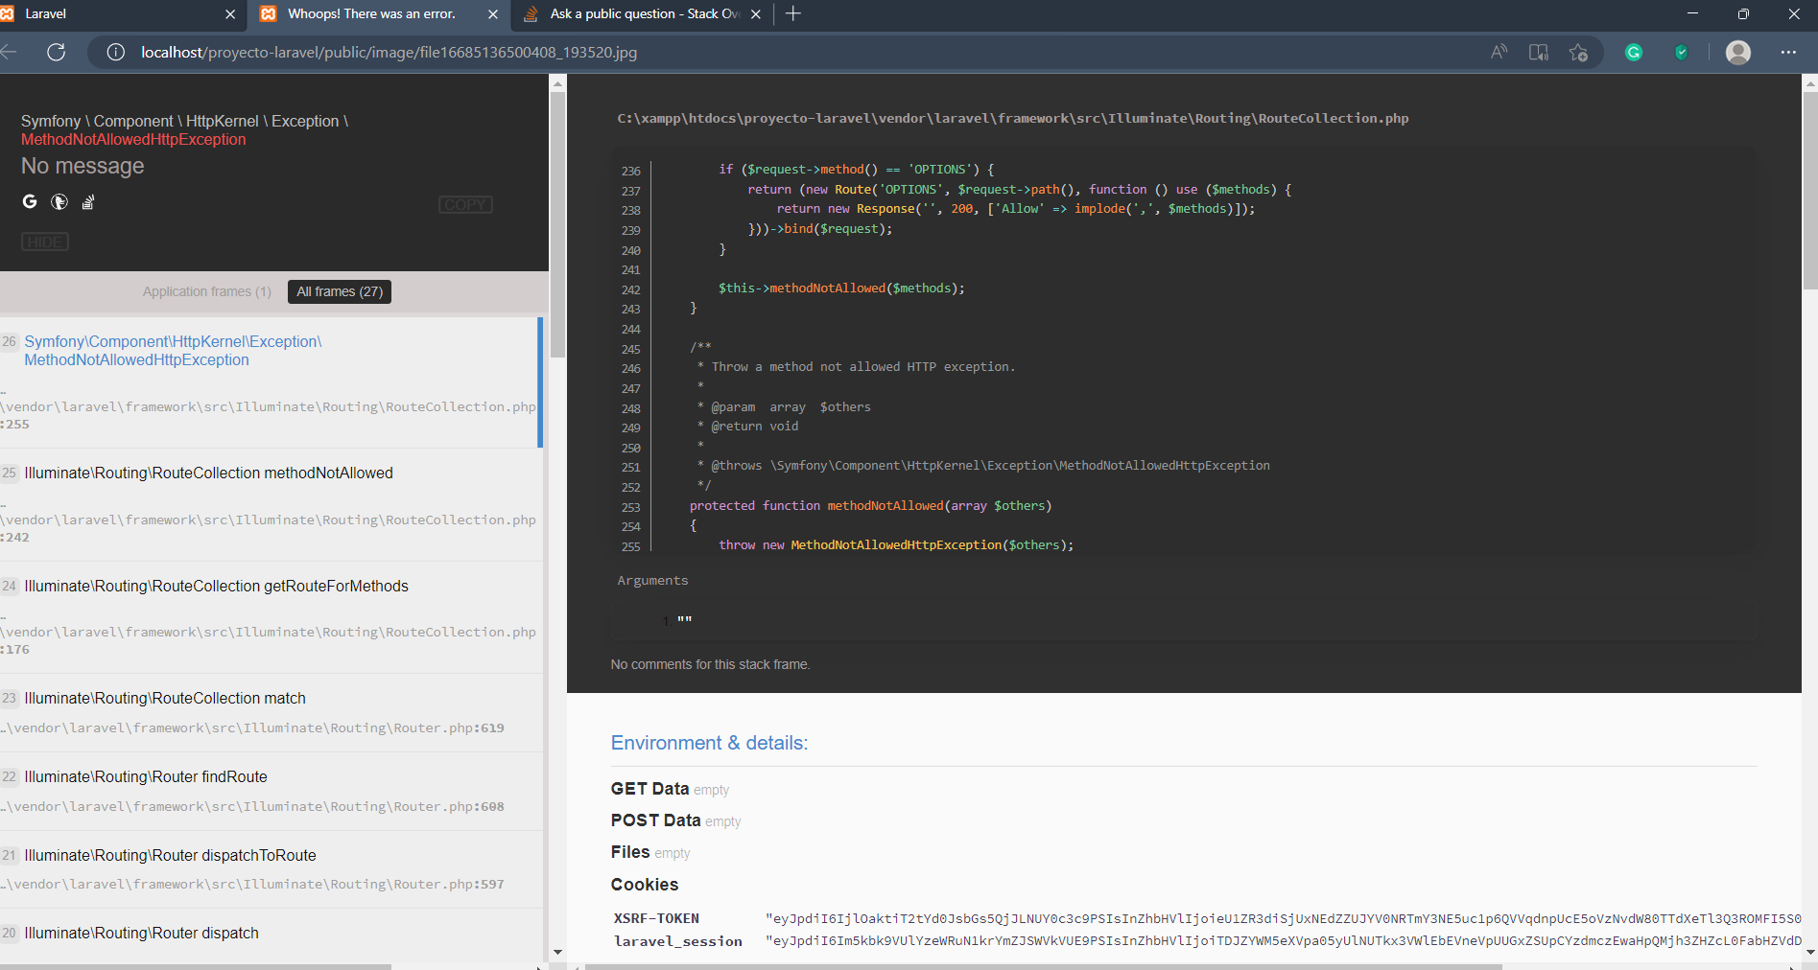
Task: Close the Stack Overflow tab
Action: point(756,14)
